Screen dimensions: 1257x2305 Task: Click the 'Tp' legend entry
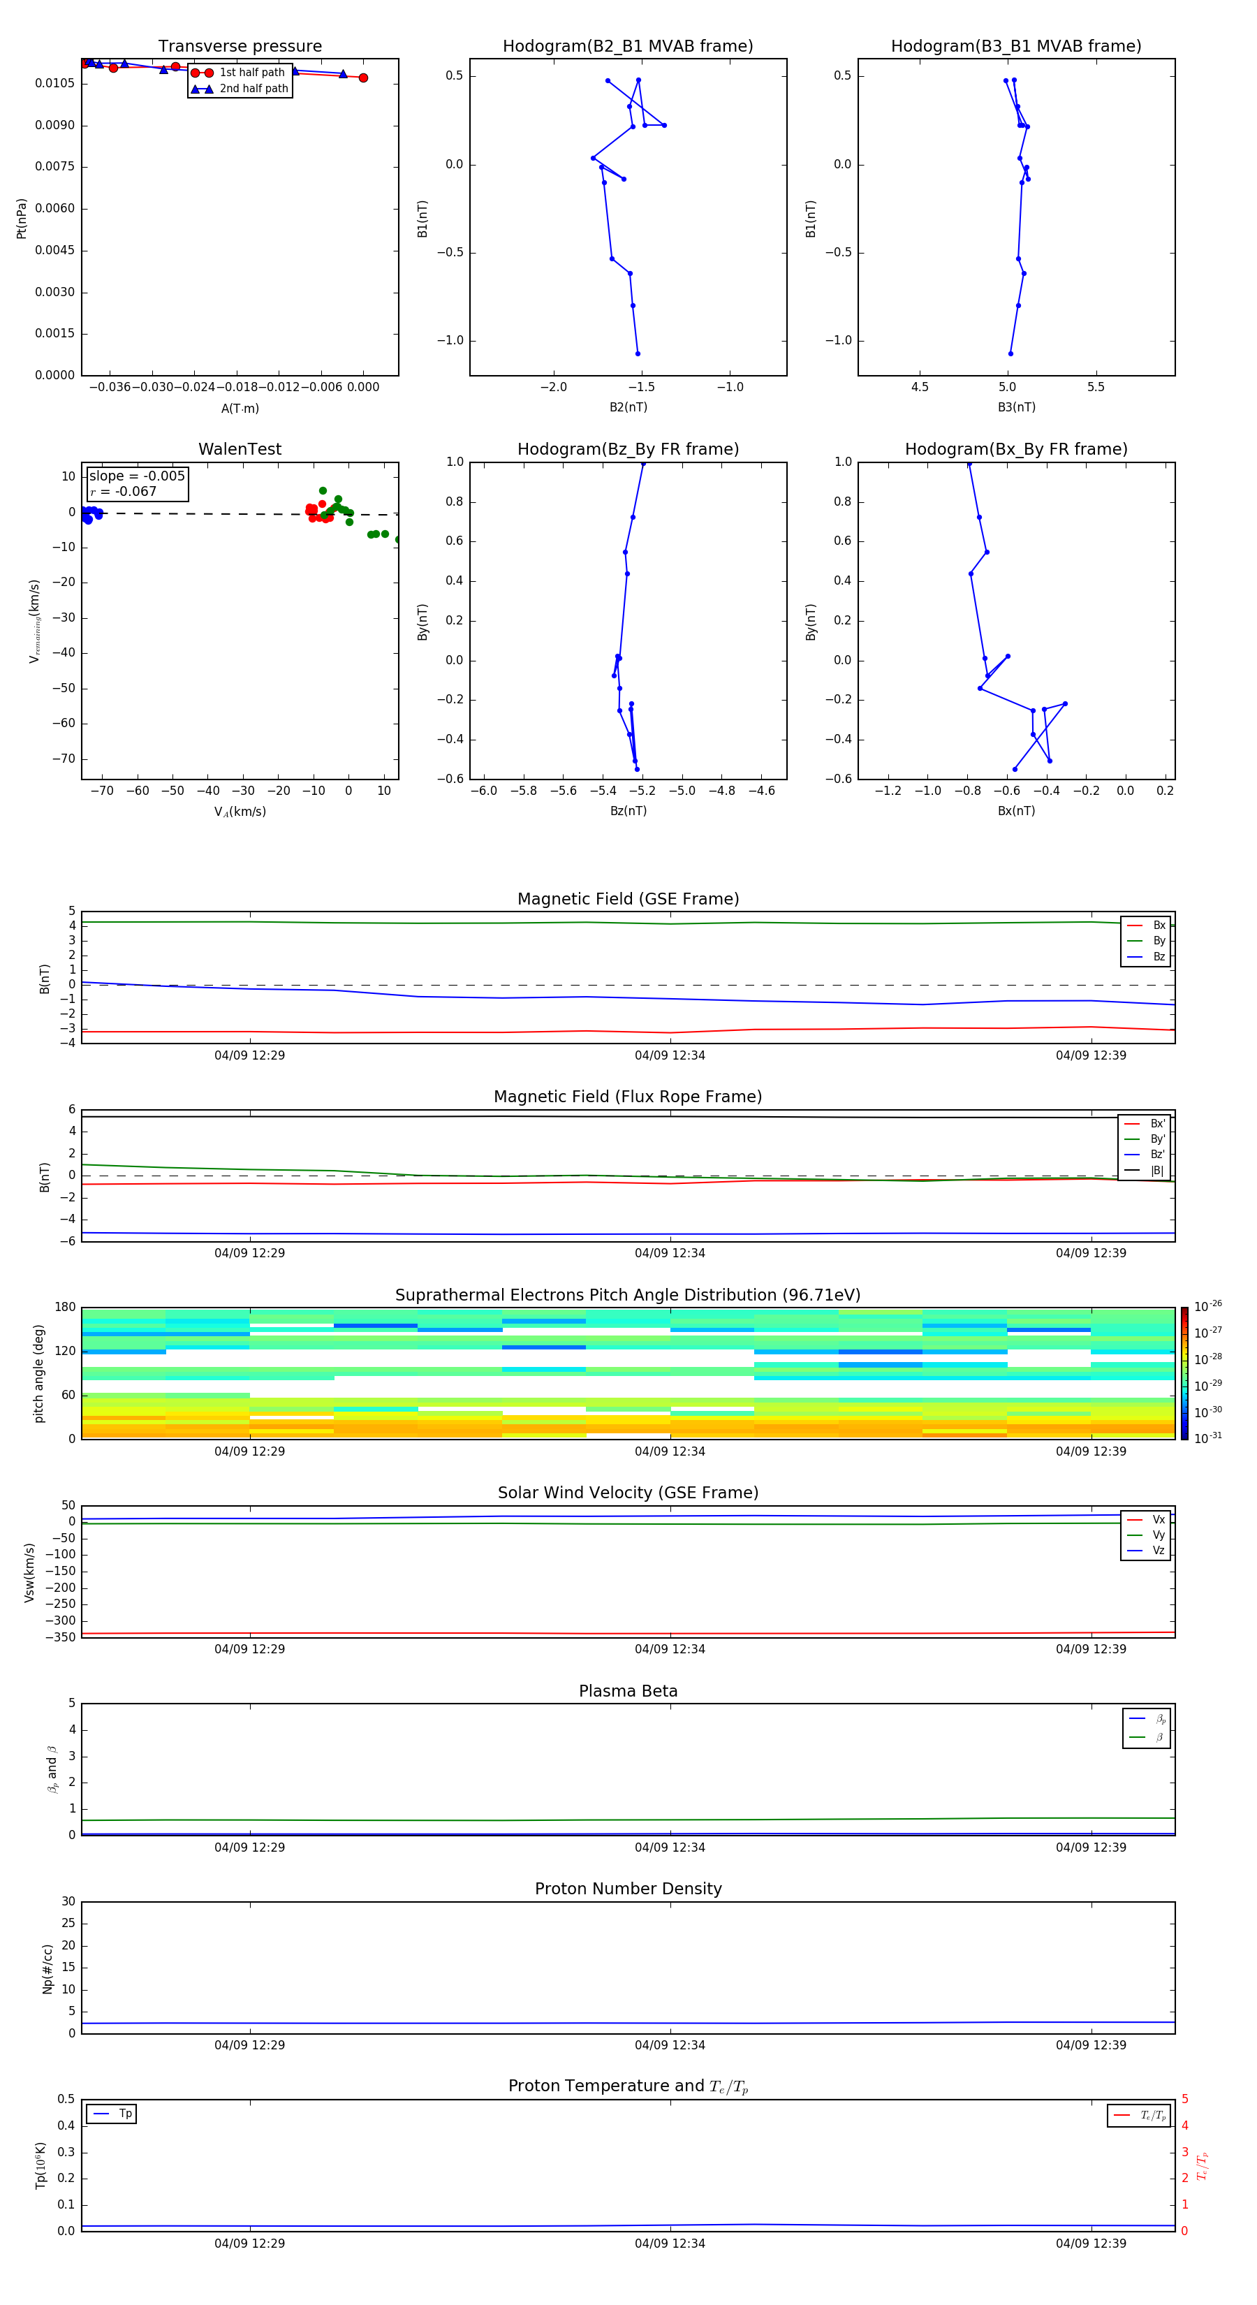[x=112, y=2114]
